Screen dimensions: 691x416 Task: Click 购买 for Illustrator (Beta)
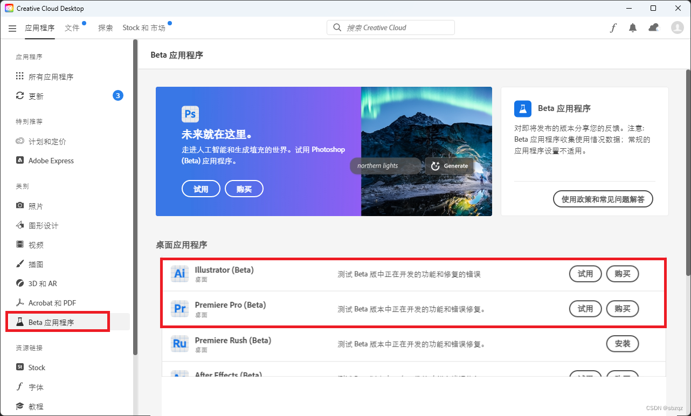623,274
